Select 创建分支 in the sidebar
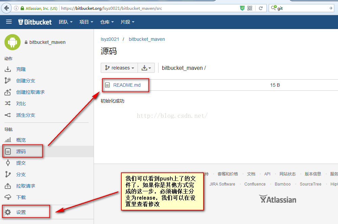This screenshot has height=224, width=338. click(x=26, y=81)
